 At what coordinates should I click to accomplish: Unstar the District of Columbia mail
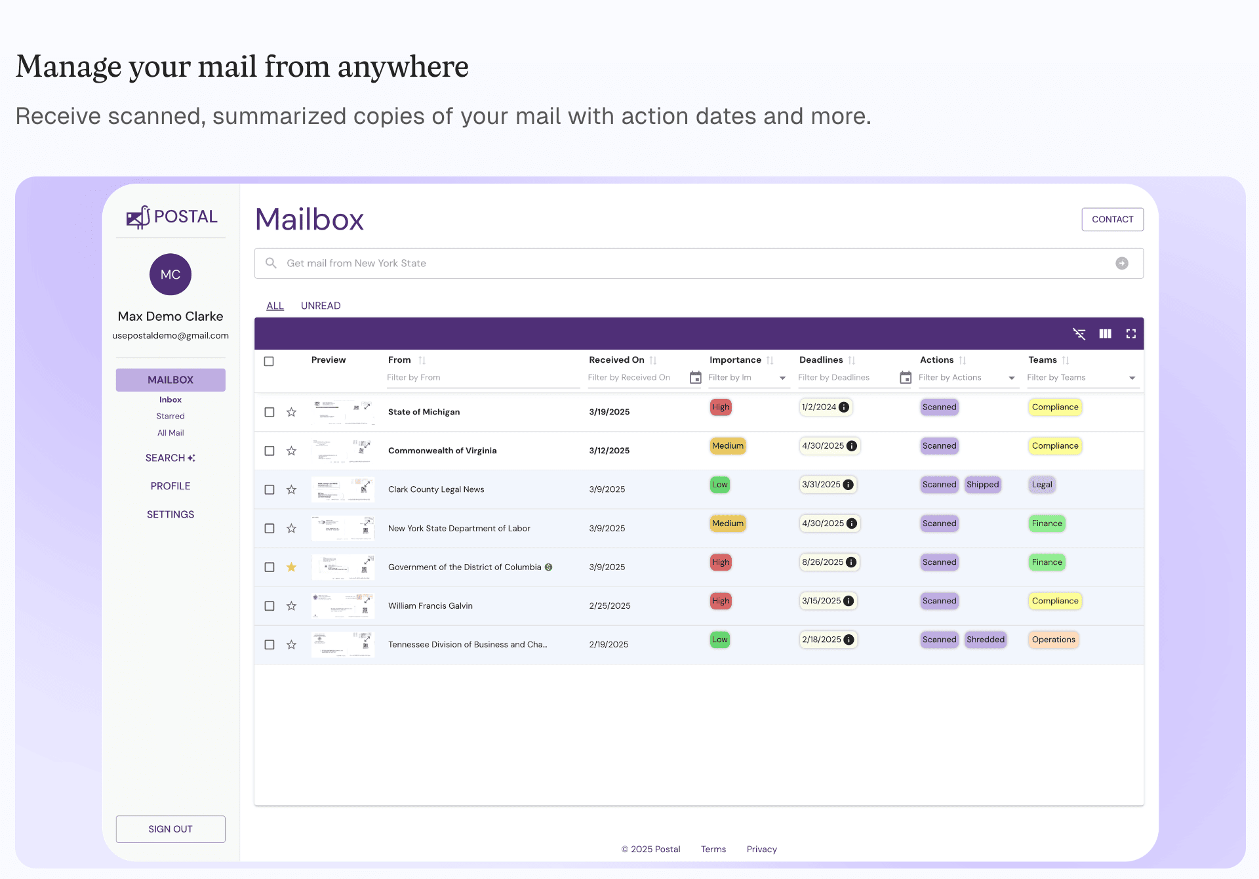[291, 567]
